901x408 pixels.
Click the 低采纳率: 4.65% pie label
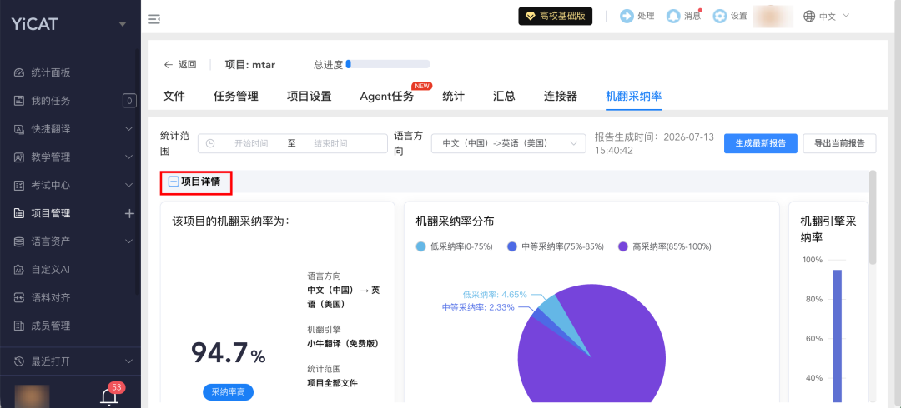(495, 295)
